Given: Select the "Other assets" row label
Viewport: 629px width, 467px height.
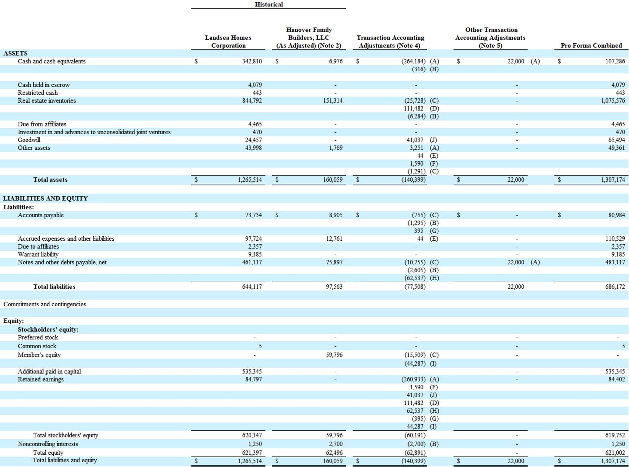Looking at the screenshot, I should coord(34,148).
